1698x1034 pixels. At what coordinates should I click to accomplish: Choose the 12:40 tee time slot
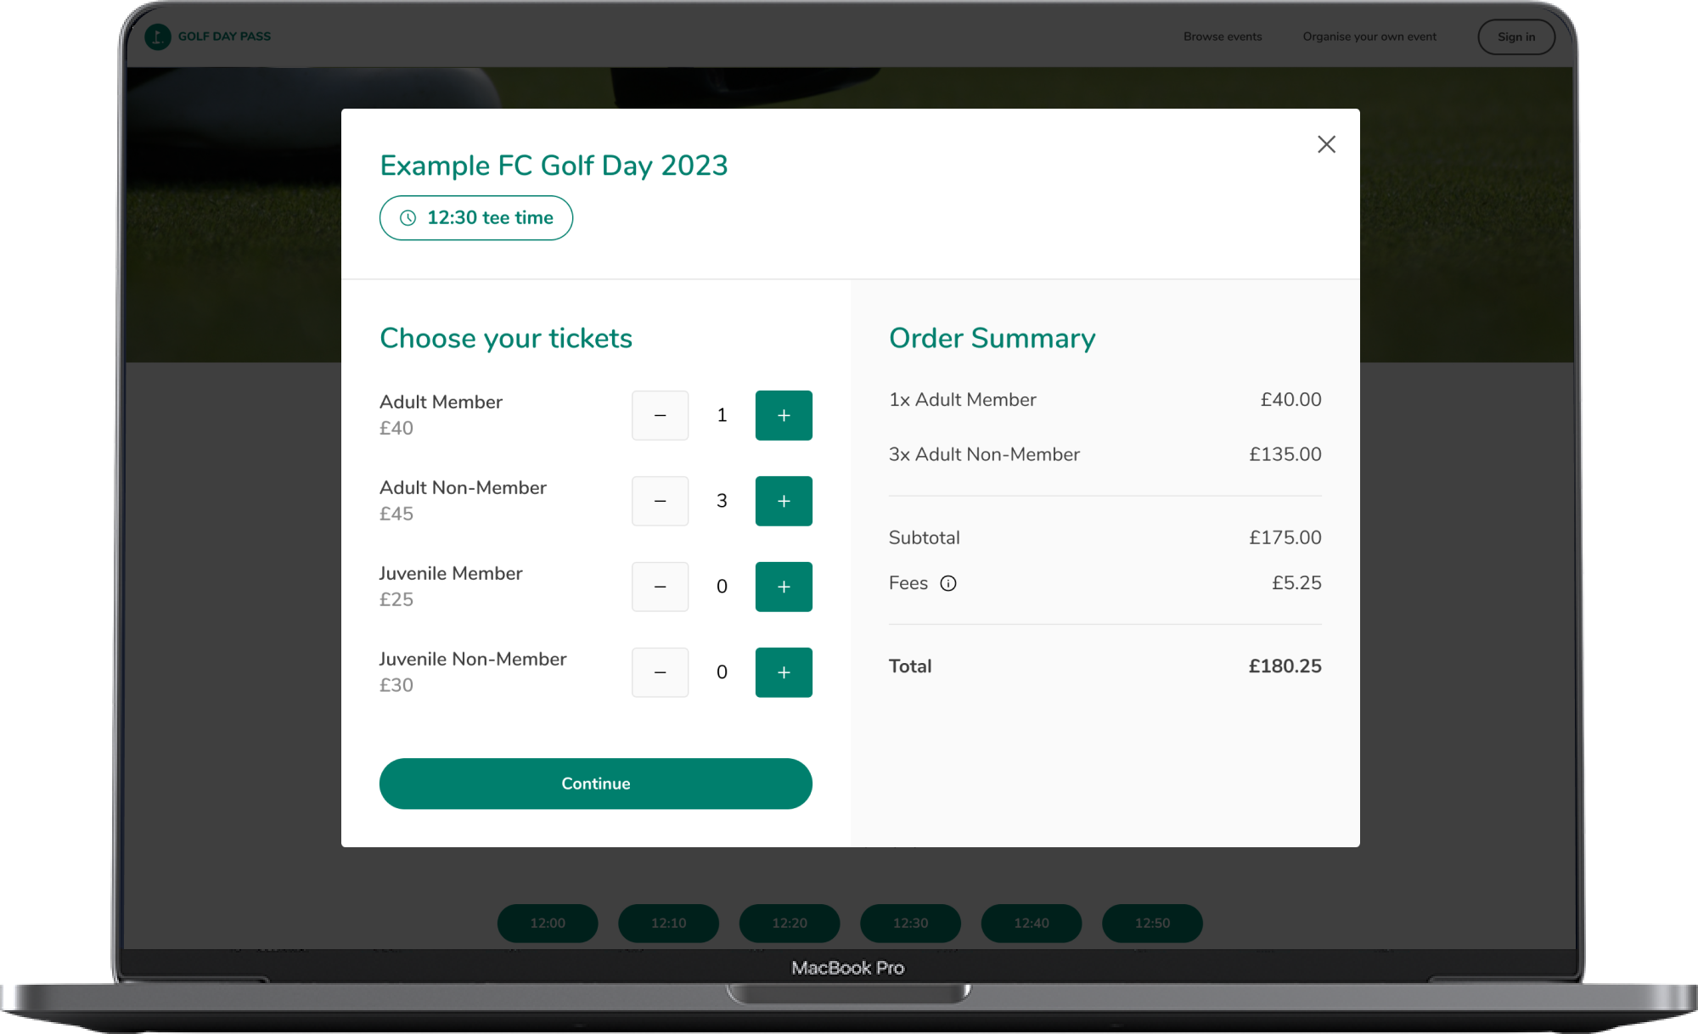click(x=1031, y=923)
